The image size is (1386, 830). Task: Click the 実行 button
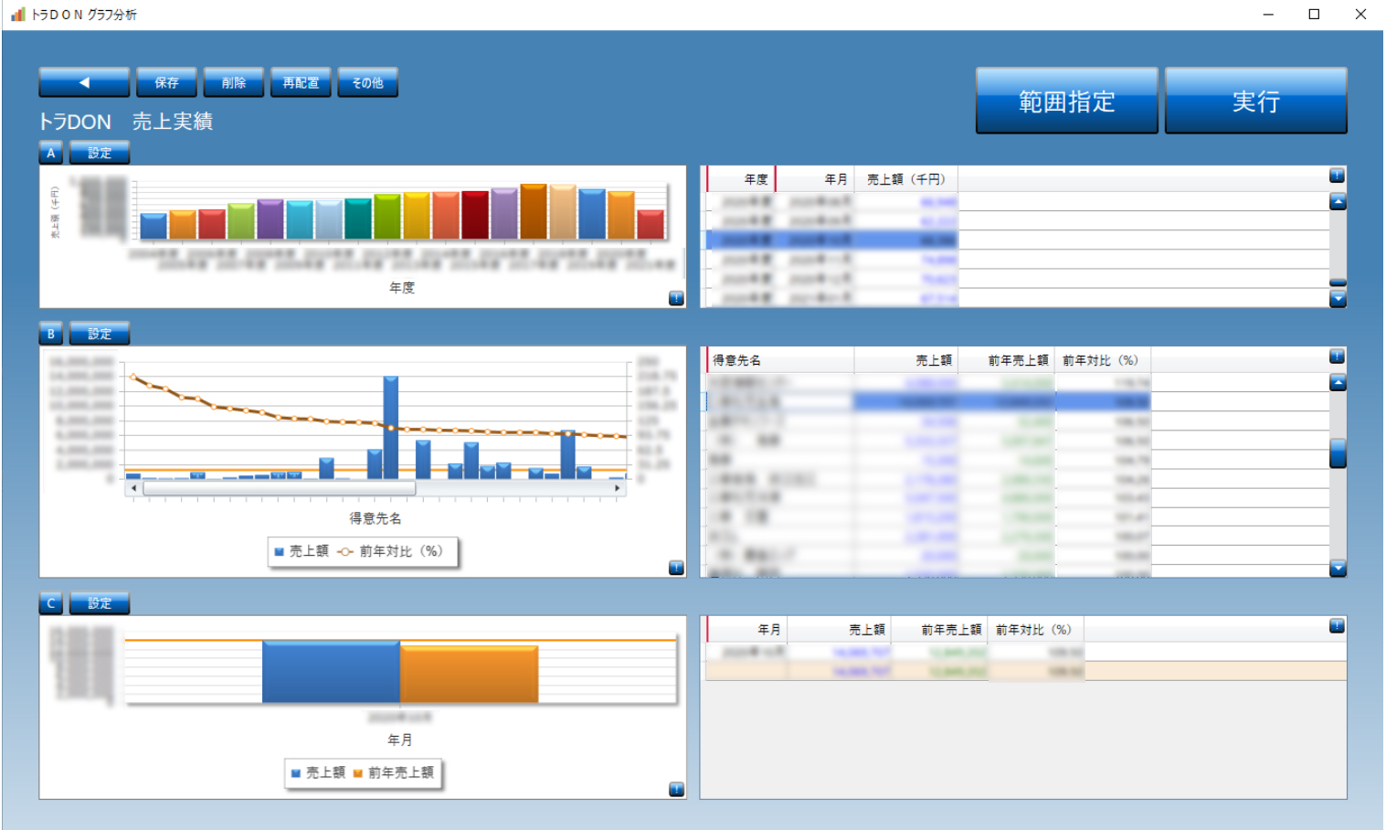[1256, 101]
